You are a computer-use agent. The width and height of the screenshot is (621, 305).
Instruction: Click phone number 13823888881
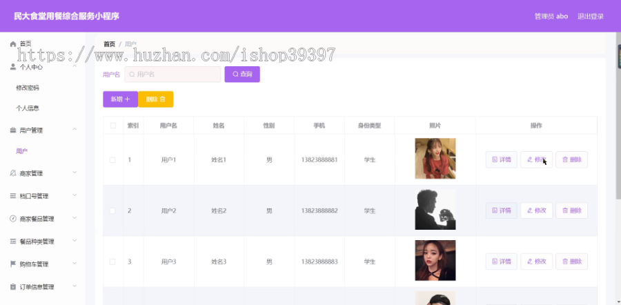pos(319,160)
